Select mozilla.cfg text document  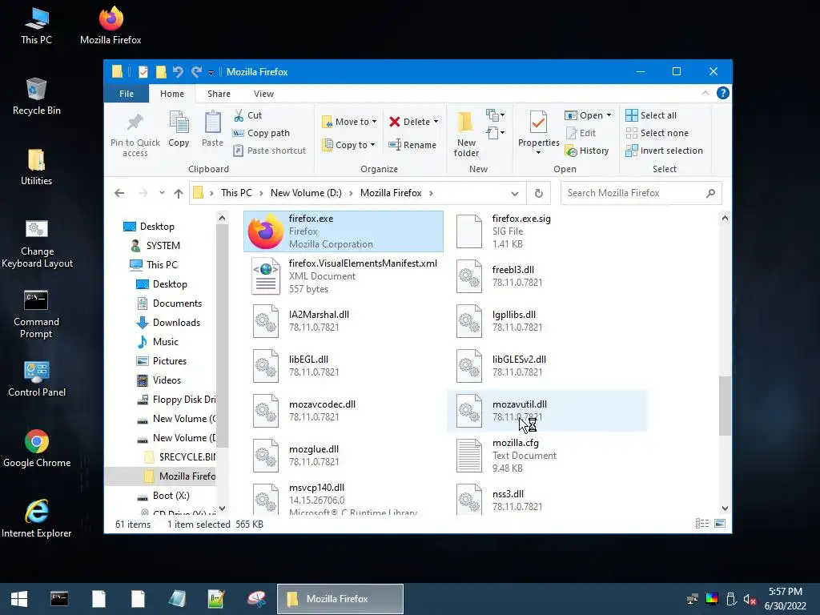coord(546,456)
